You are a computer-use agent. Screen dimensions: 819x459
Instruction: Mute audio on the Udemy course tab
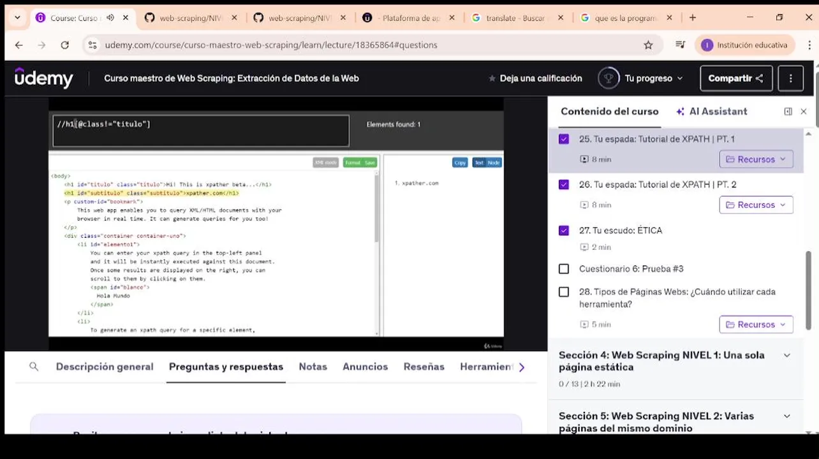[110, 18]
